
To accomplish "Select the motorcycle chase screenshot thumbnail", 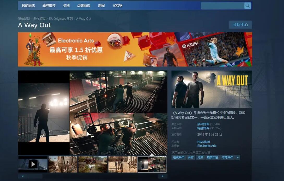I will (93, 164).
